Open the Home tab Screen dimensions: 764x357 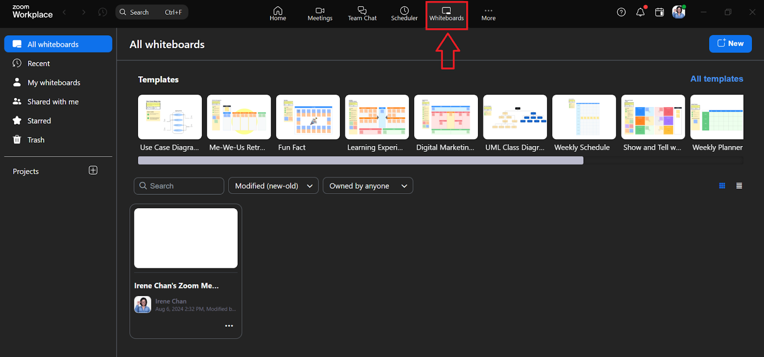coord(277,14)
